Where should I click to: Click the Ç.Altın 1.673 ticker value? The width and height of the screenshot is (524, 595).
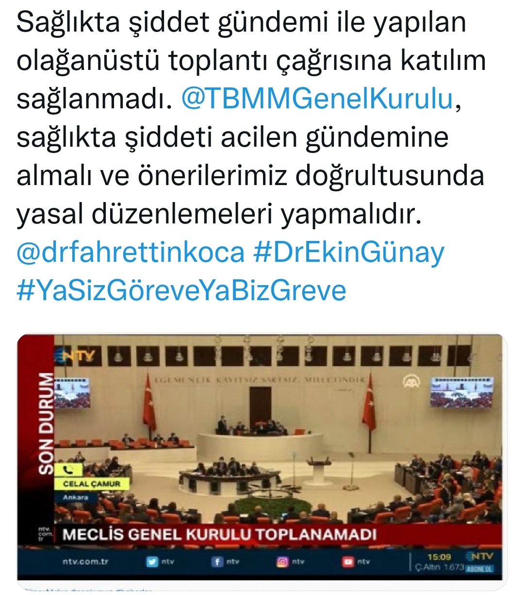[x=440, y=567]
